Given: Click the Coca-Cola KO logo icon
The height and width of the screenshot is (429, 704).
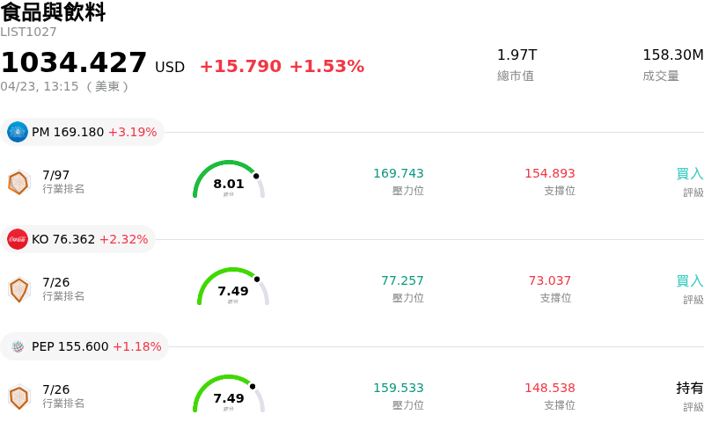Looking at the screenshot, I should 18,239.
